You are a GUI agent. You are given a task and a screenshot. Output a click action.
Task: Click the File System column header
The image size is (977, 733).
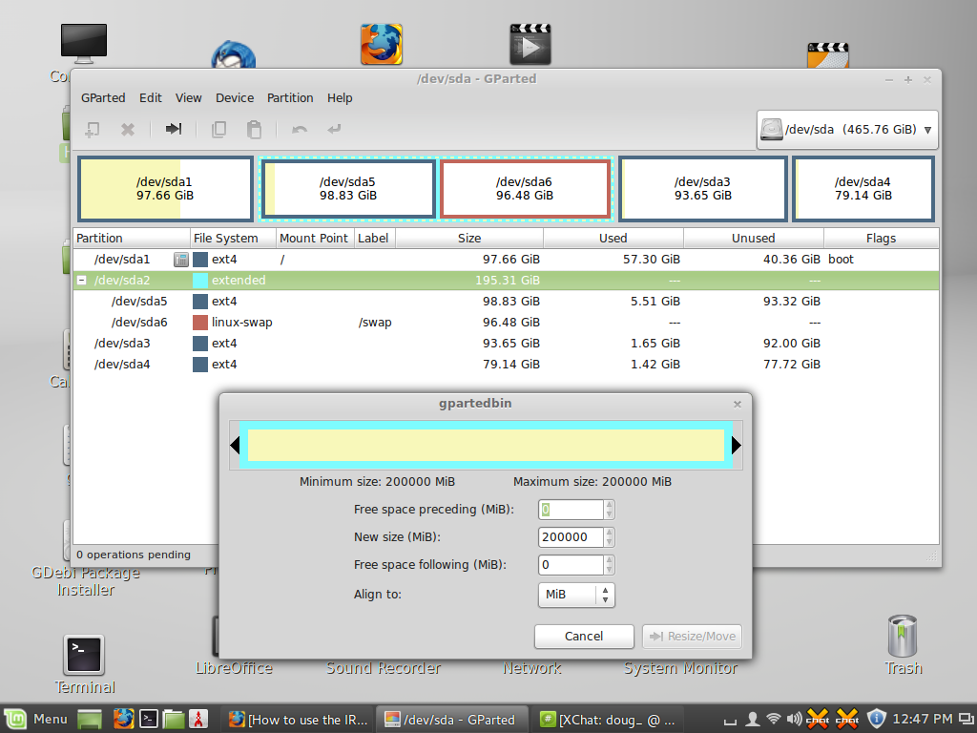[x=233, y=238]
